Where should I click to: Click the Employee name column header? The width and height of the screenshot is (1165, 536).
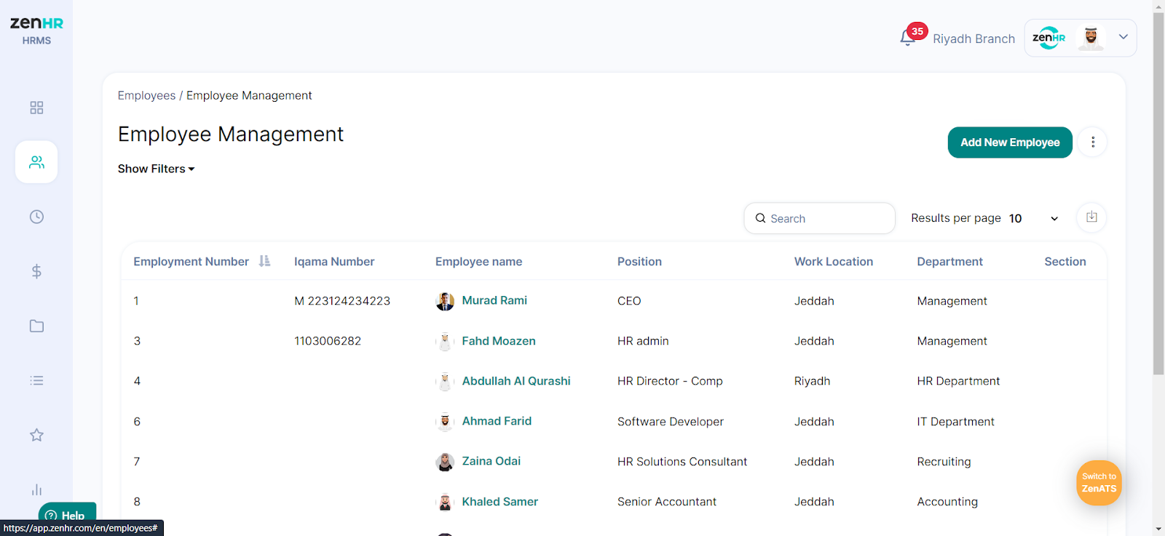(478, 262)
